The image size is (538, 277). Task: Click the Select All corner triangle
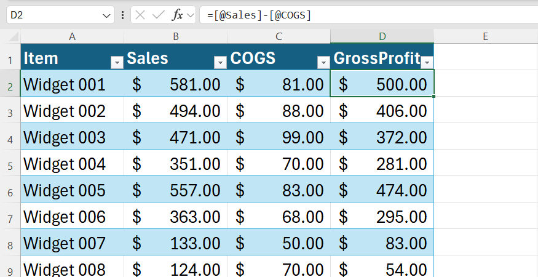(13, 36)
